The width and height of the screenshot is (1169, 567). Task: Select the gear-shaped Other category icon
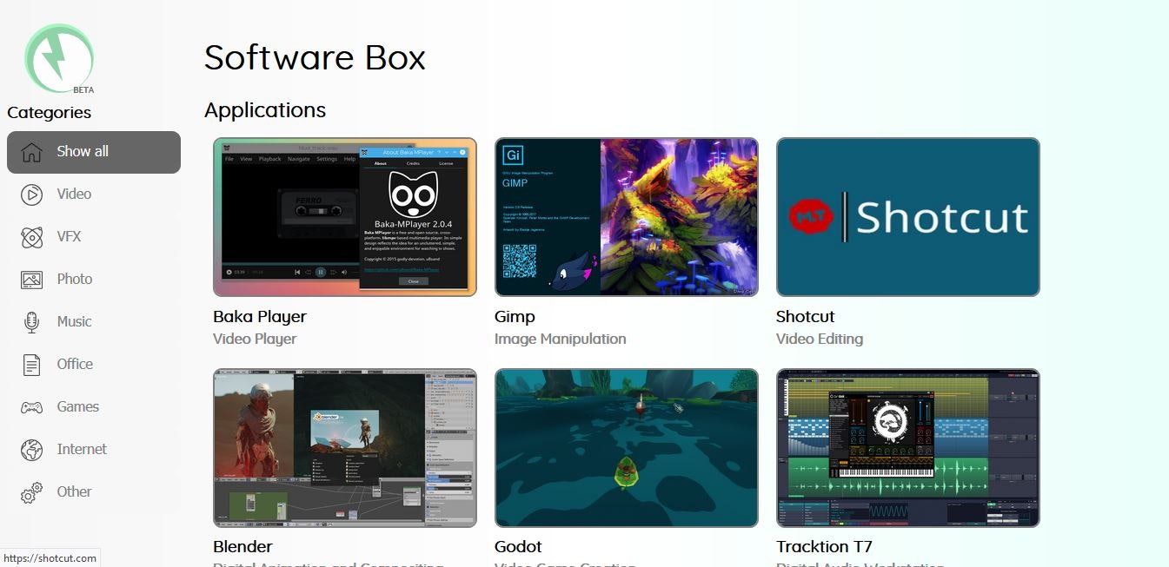31,491
